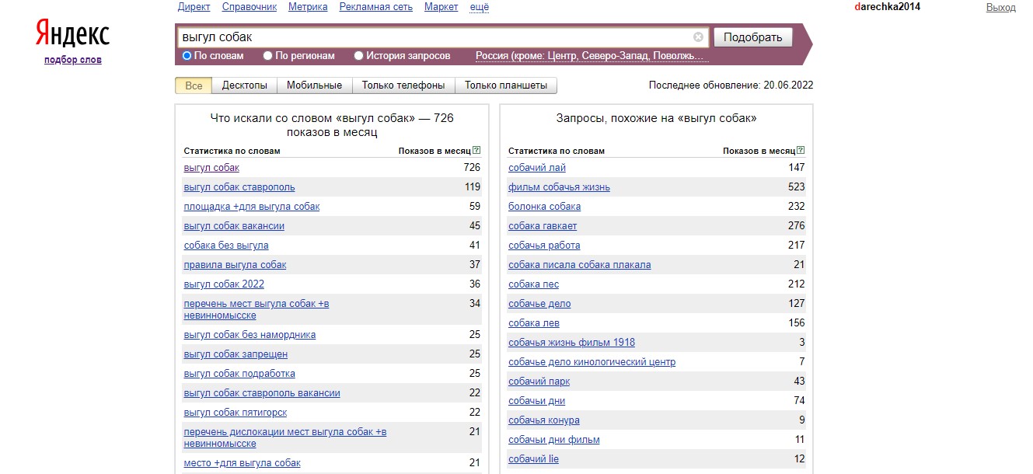The width and height of the screenshot is (1033, 474).
Task: Switch to the "Мобильные" tab
Action: (314, 85)
